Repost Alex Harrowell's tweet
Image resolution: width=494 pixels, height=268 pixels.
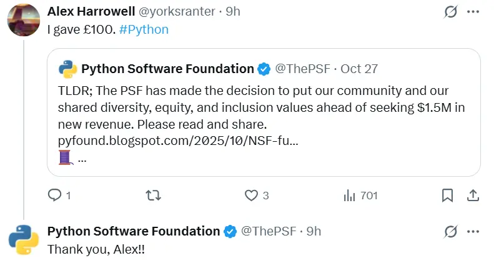153,196
